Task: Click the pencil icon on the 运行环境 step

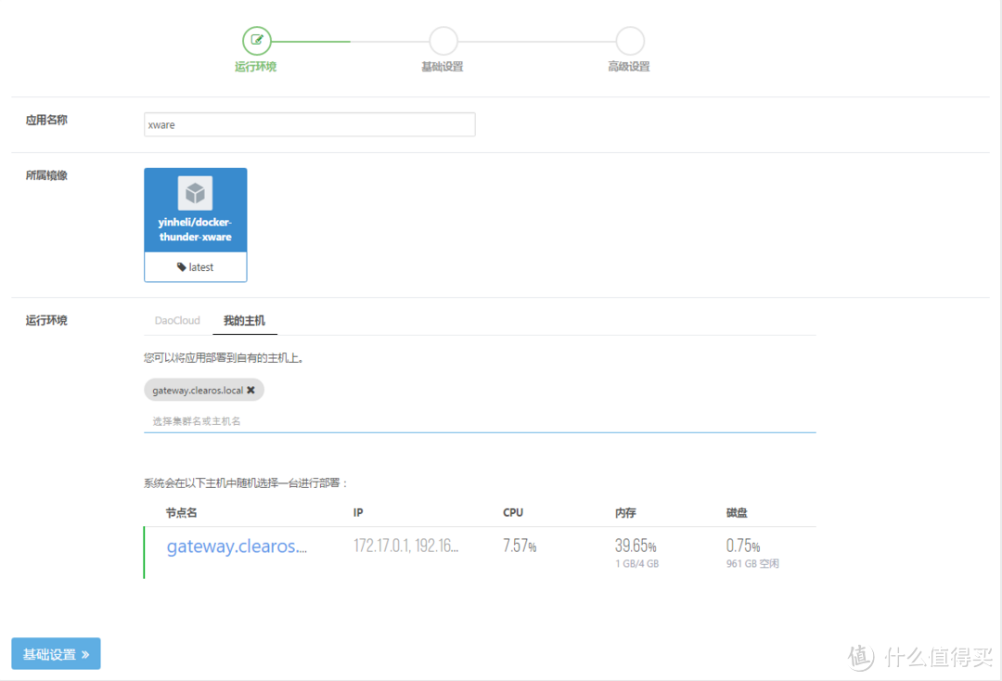Action: click(x=256, y=41)
